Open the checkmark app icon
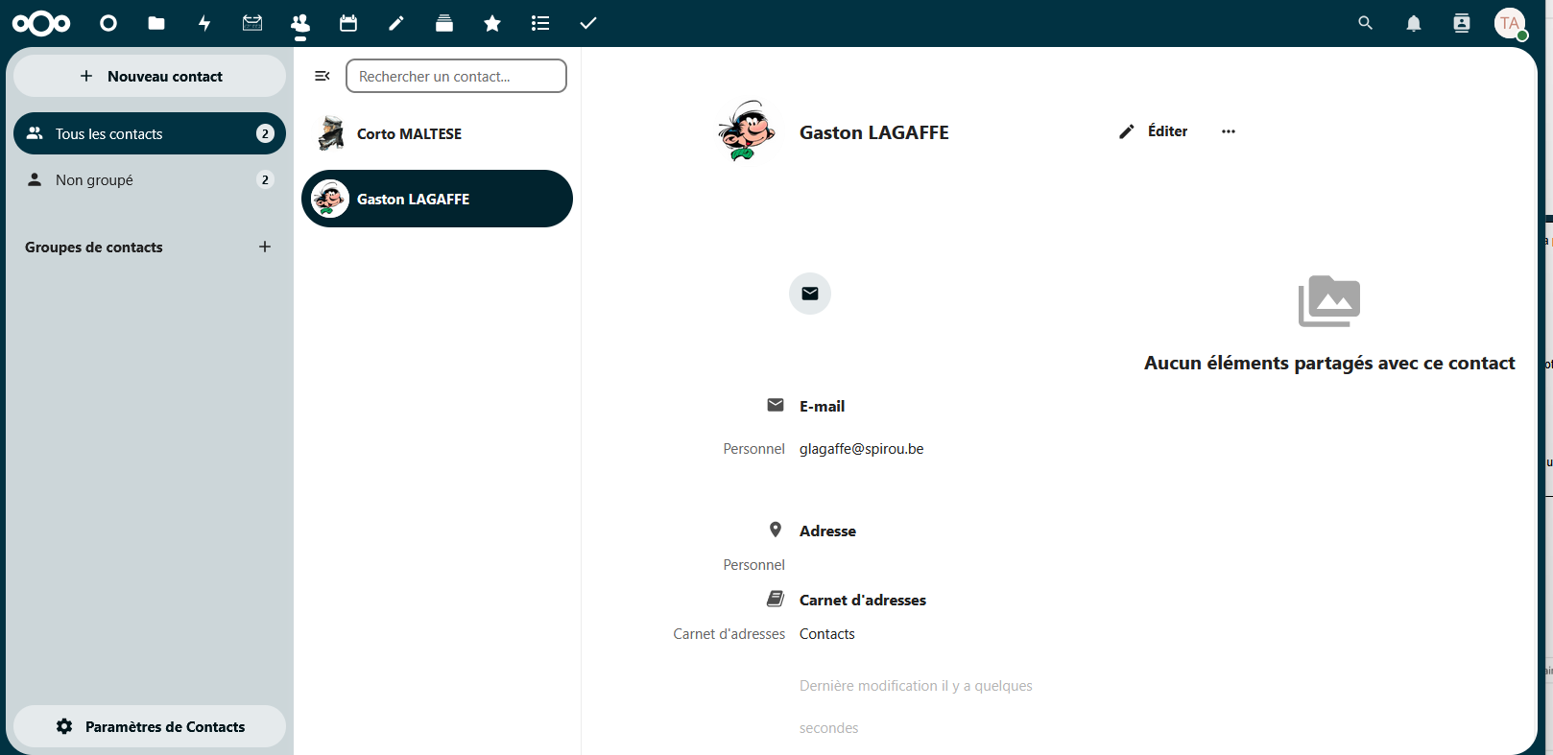 (x=588, y=23)
